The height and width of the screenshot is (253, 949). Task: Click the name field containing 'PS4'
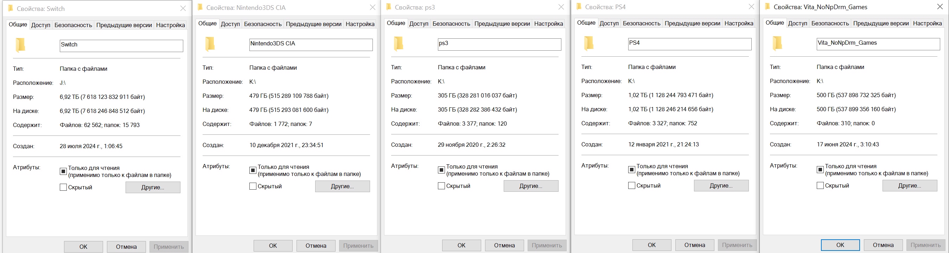[x=690, y=44]
